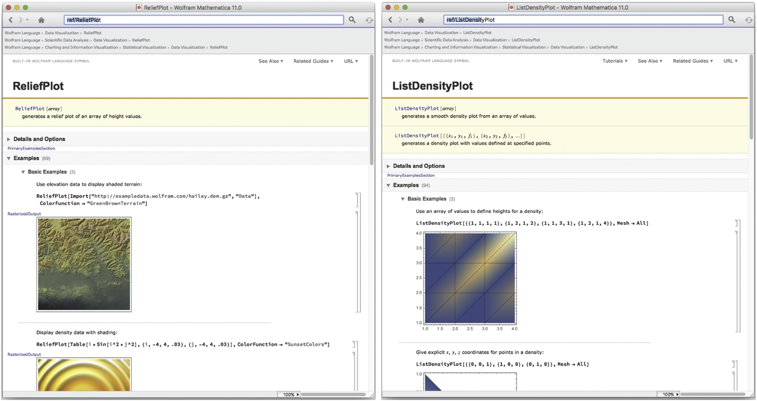Collapse Examples (94) section in ListDensityPlot window
This screenshot has width=757, height=401.
[388, 186]
